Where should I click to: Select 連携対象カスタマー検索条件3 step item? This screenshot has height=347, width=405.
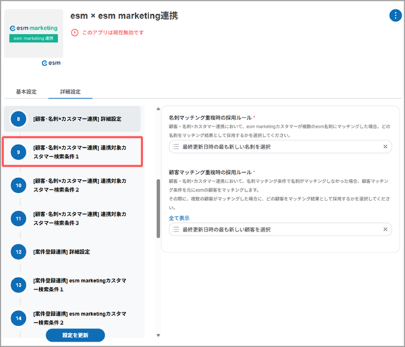80,218
